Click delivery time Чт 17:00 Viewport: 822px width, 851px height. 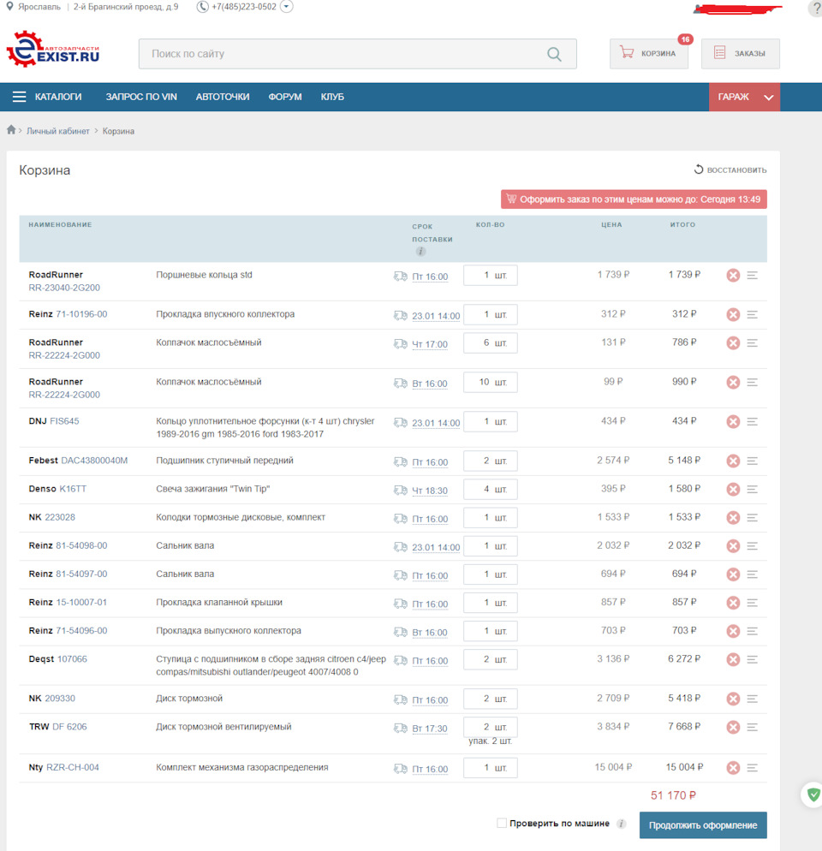click(430, 345)
